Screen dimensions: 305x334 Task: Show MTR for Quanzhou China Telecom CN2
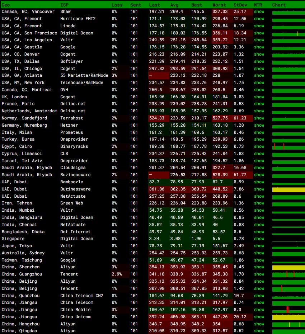pos(259,296)
